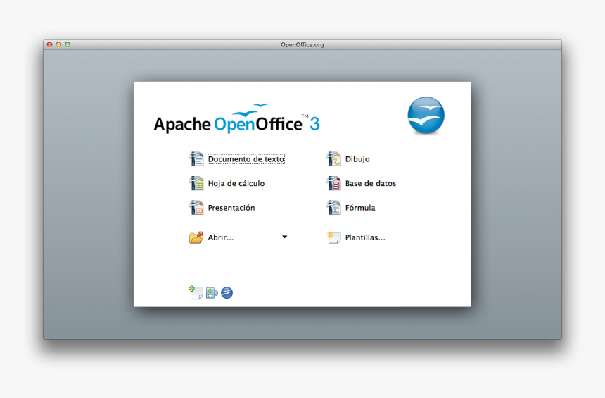
Task: Start a new Presentación
Action: [231, 208]
